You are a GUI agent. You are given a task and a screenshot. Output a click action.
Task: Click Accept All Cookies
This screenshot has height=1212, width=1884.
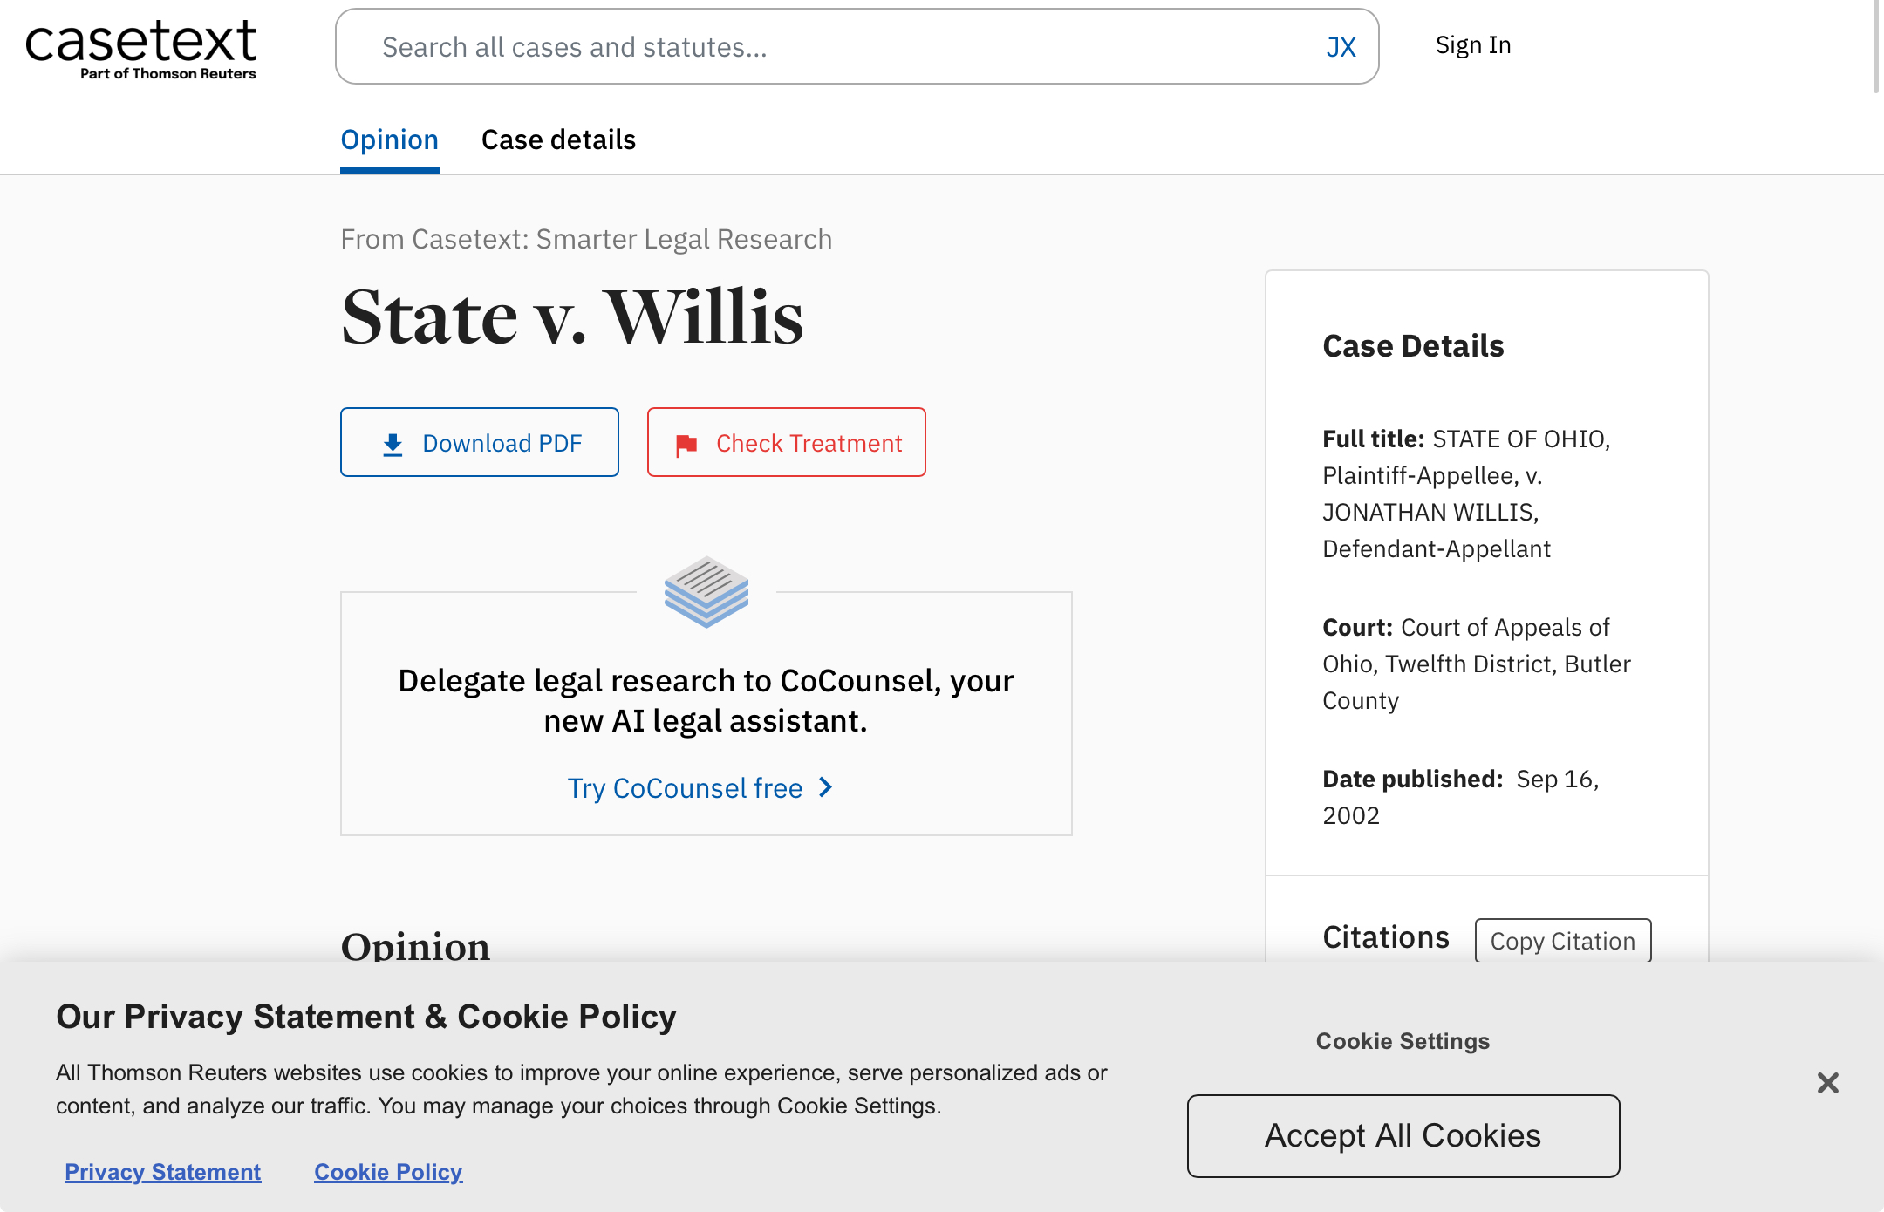tap(1403, 1136)
